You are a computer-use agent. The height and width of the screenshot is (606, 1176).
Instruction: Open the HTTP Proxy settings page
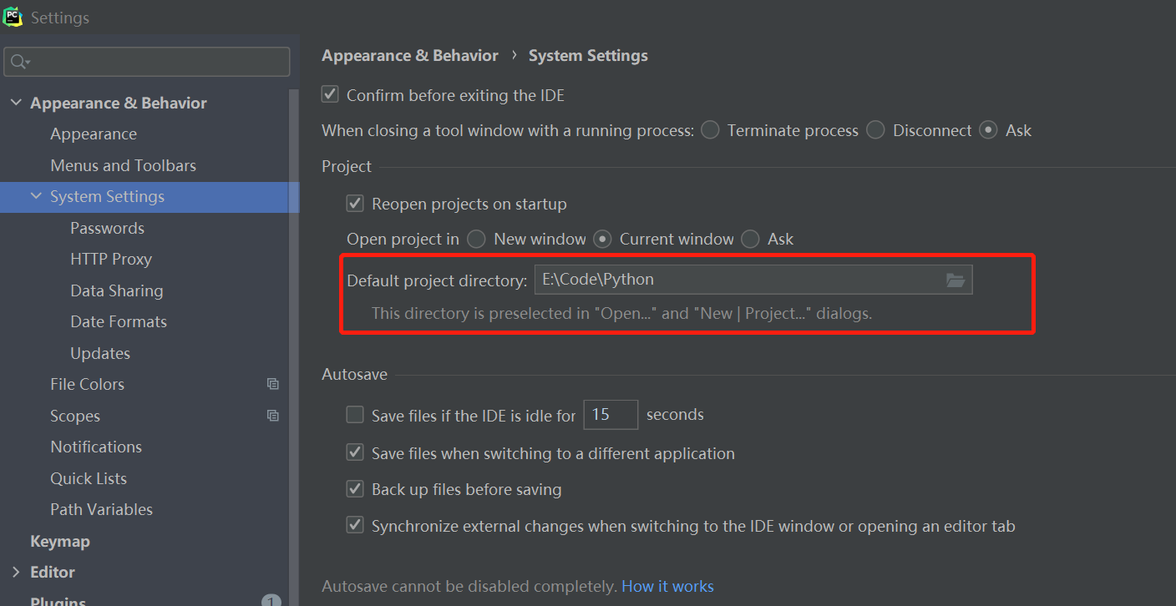tap(111, 259)
